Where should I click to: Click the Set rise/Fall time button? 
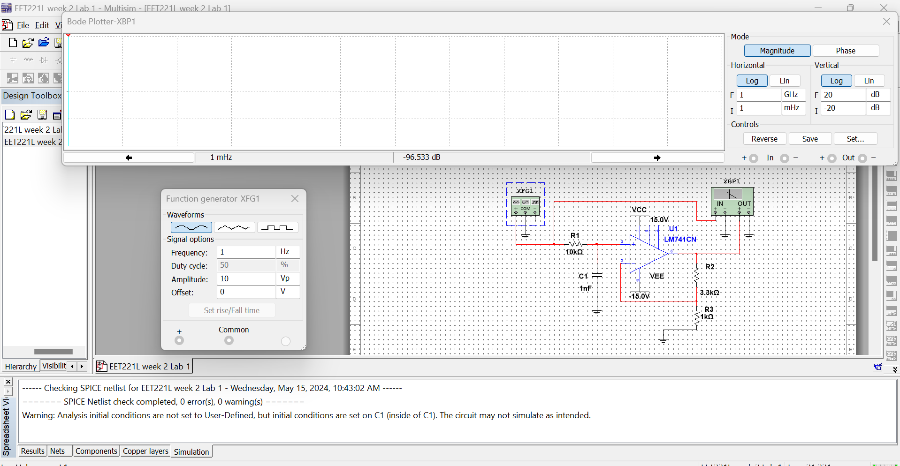[232, 310]
